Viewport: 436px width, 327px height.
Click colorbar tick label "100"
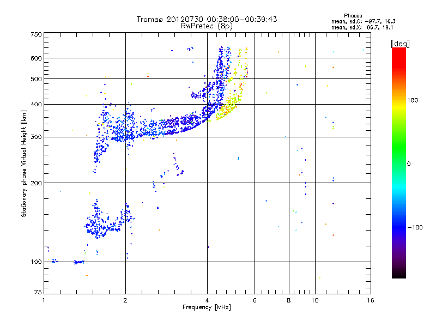(x=413, y=100)
